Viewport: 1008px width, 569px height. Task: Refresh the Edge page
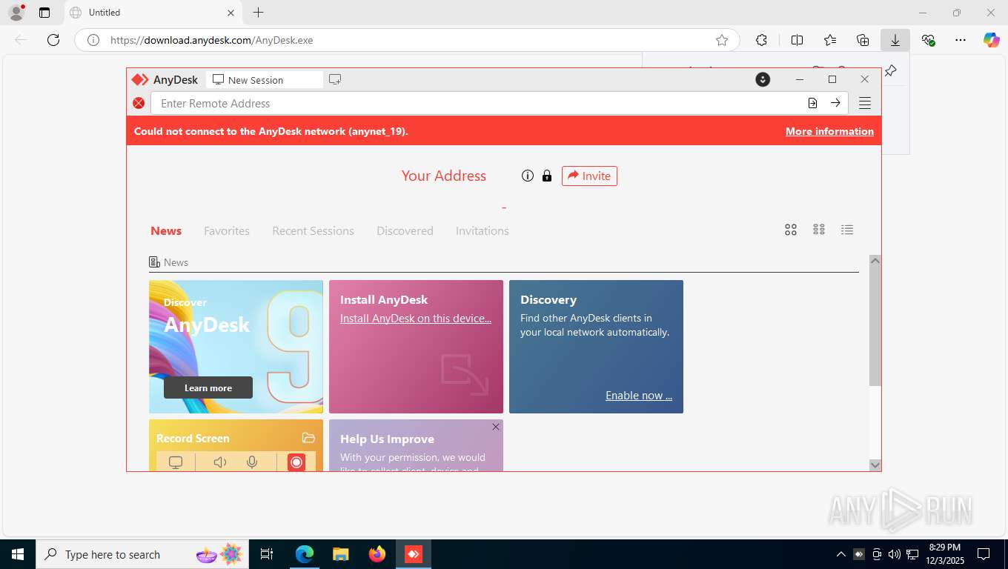point(53,40)
